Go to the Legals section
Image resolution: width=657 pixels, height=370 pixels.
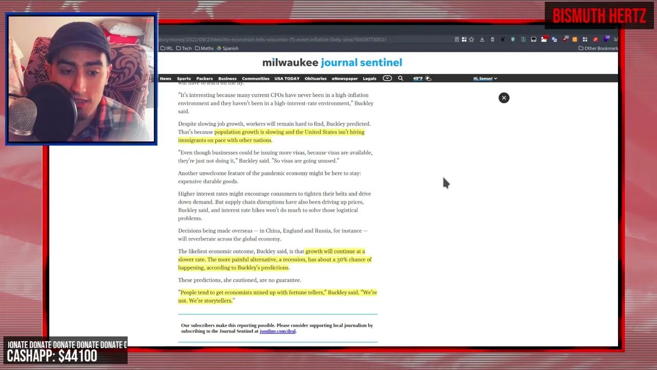tap(370, 79)
